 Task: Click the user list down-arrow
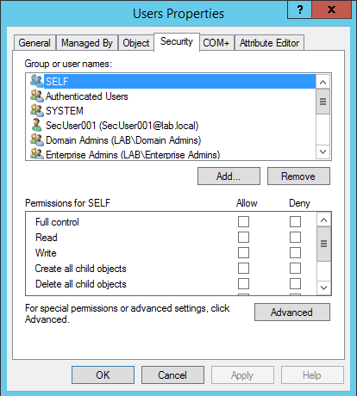(x=323, y=152)
